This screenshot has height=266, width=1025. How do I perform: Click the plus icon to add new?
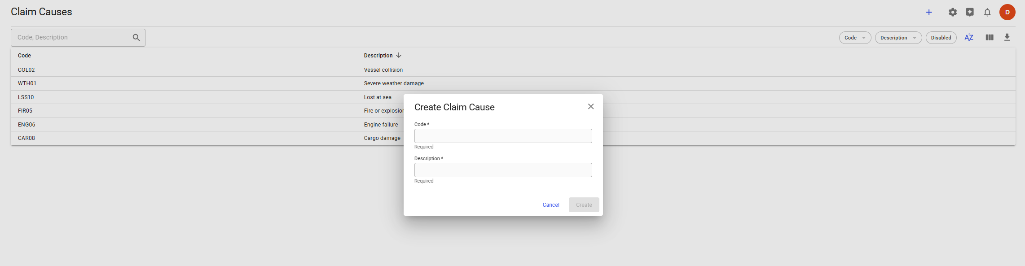929,12
